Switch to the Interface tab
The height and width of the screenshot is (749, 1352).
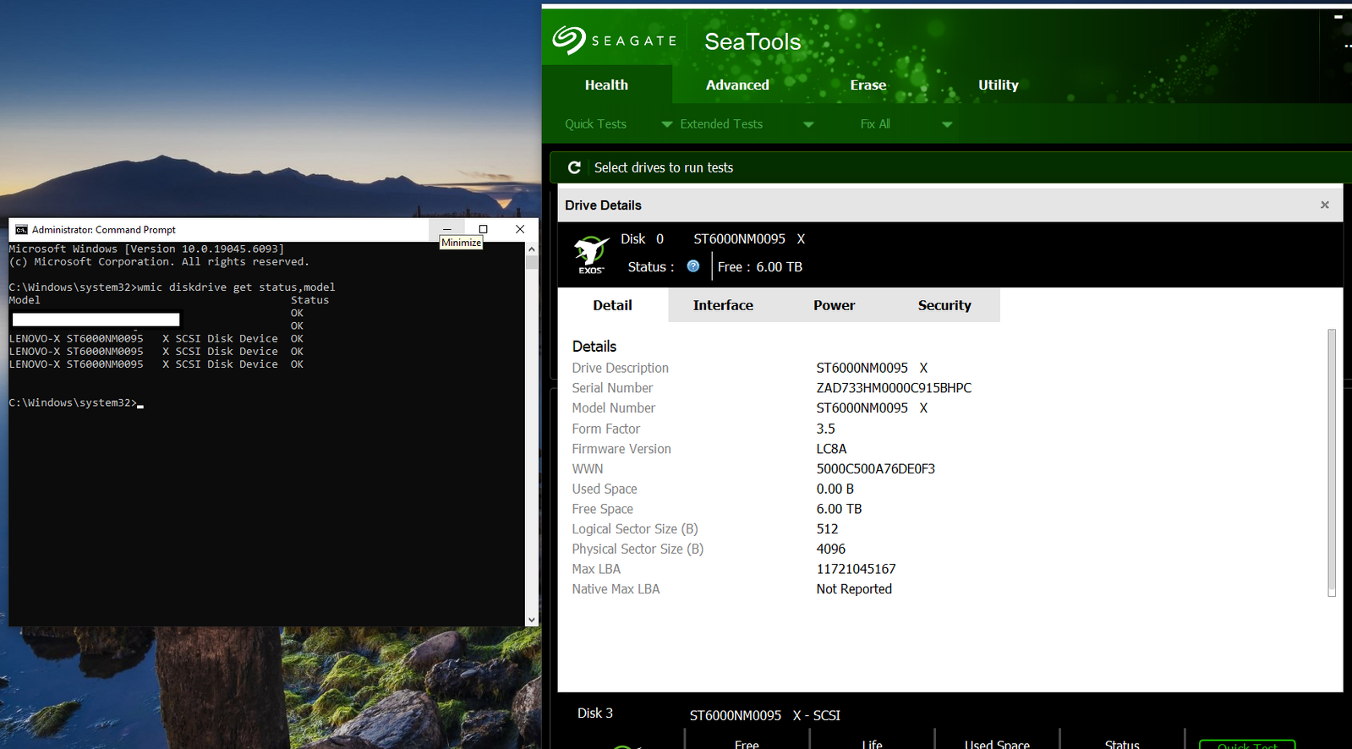pos(723,305)
